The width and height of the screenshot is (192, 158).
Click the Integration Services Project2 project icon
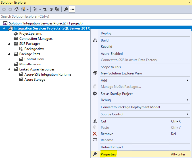(11, 28)
